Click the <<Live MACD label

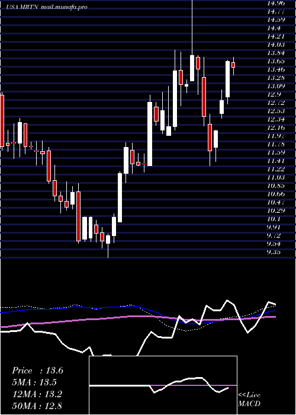[x=249, y=399]
